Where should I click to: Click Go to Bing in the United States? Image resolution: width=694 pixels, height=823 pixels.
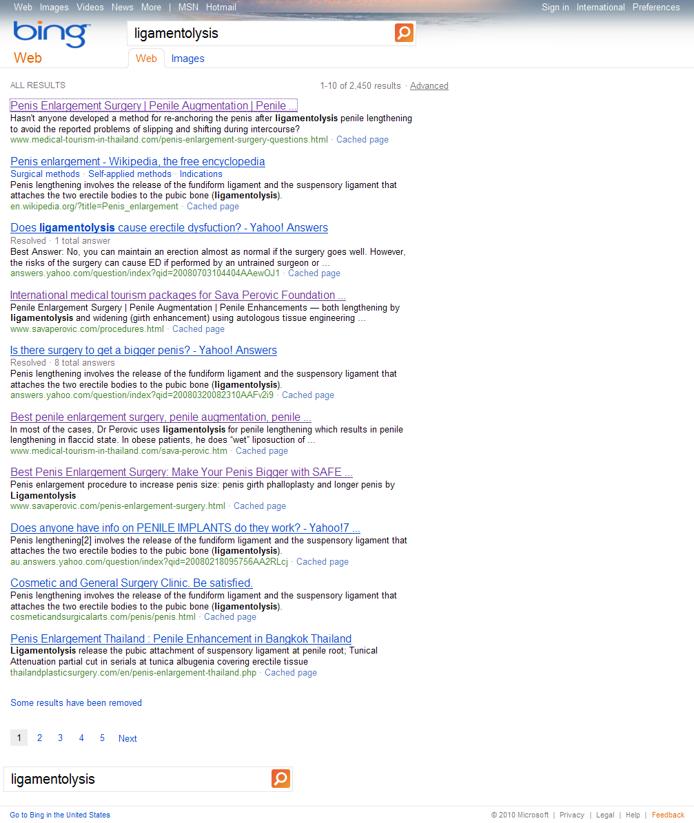60,815
